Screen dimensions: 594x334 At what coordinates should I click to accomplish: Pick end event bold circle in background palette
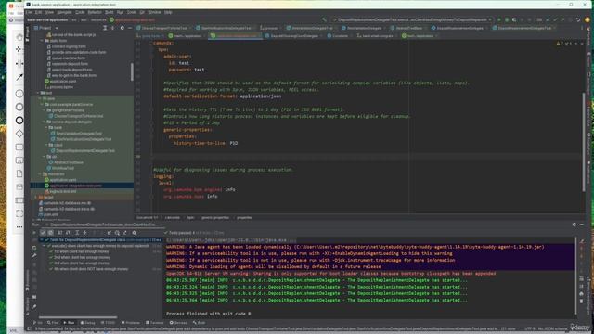coord(19,121)
